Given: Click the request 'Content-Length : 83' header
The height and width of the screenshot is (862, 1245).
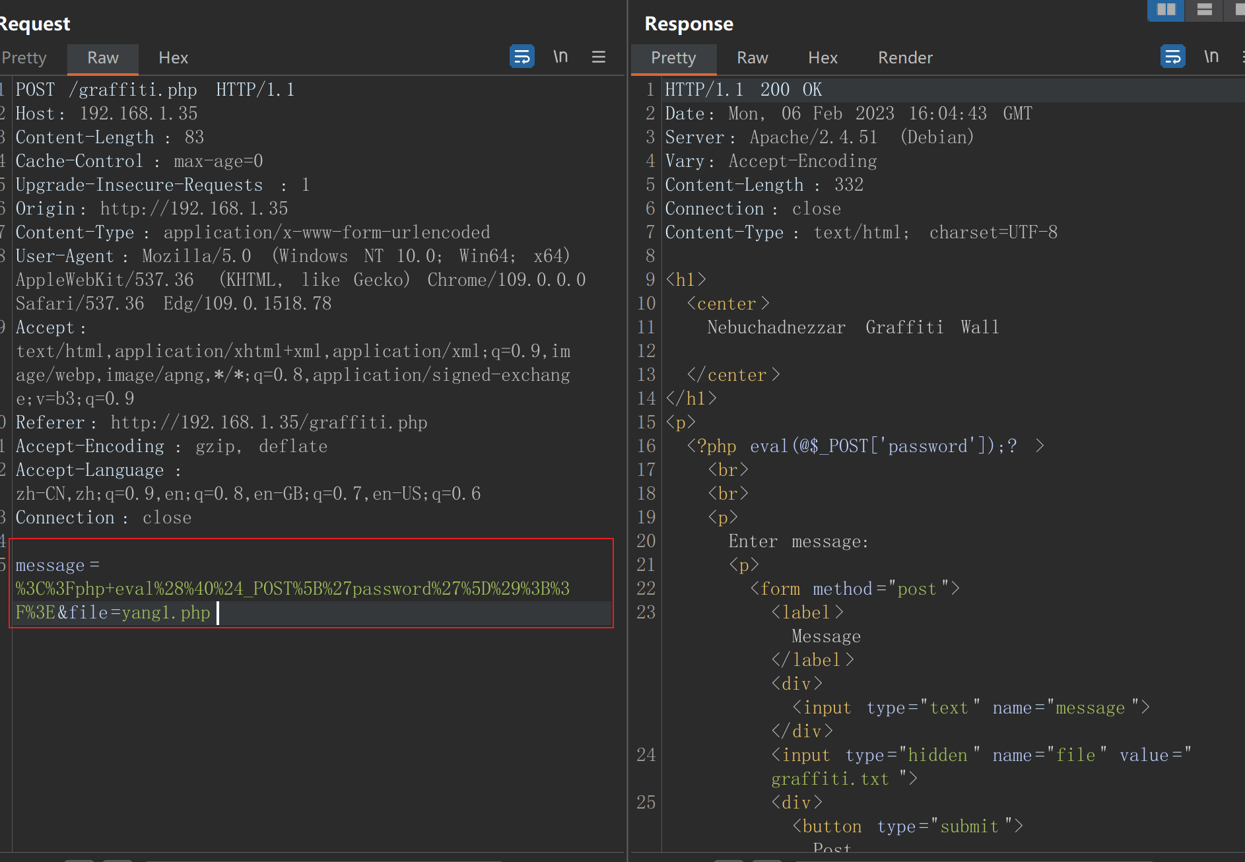Looking at the screenshot, I should pos(110,137).
